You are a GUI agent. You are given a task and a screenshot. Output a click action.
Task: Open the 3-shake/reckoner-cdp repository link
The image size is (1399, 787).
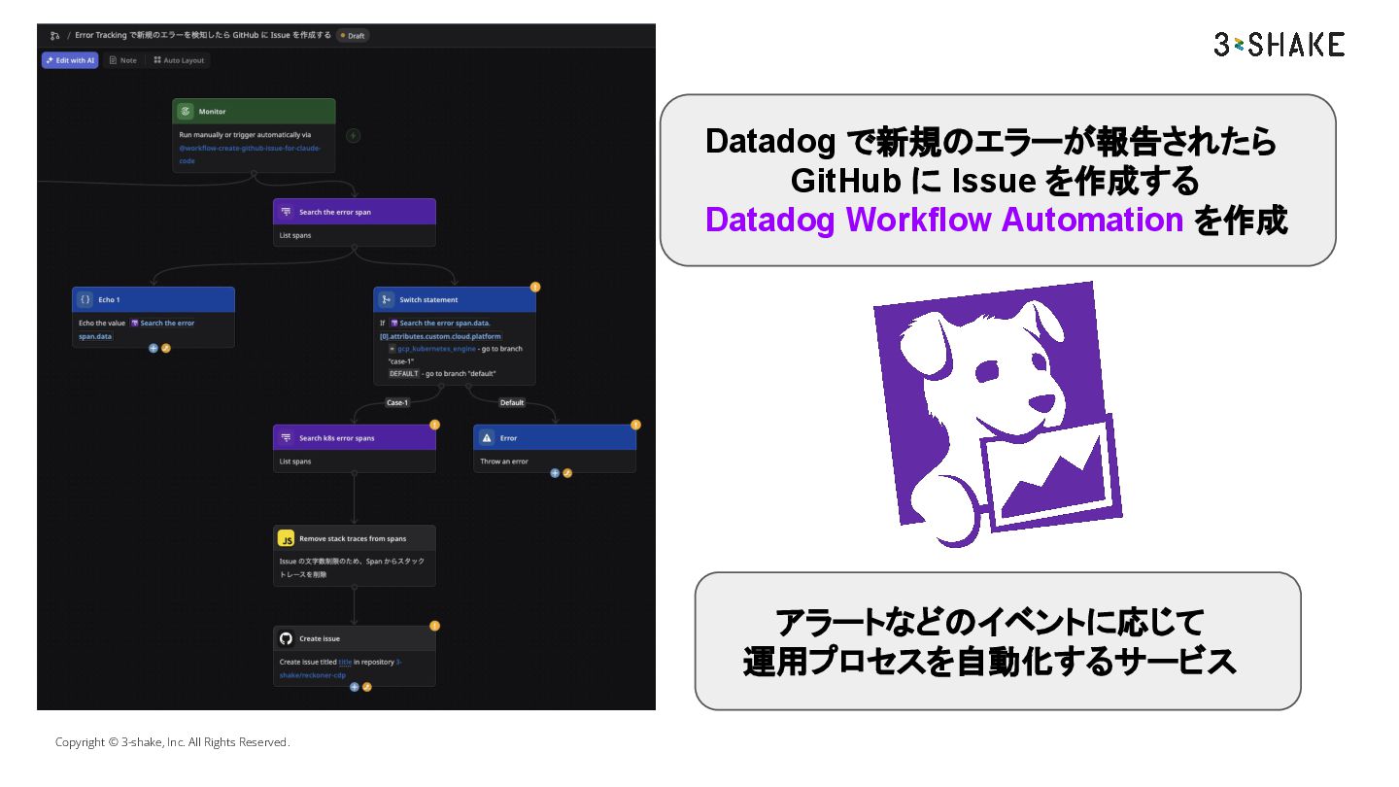340,668
